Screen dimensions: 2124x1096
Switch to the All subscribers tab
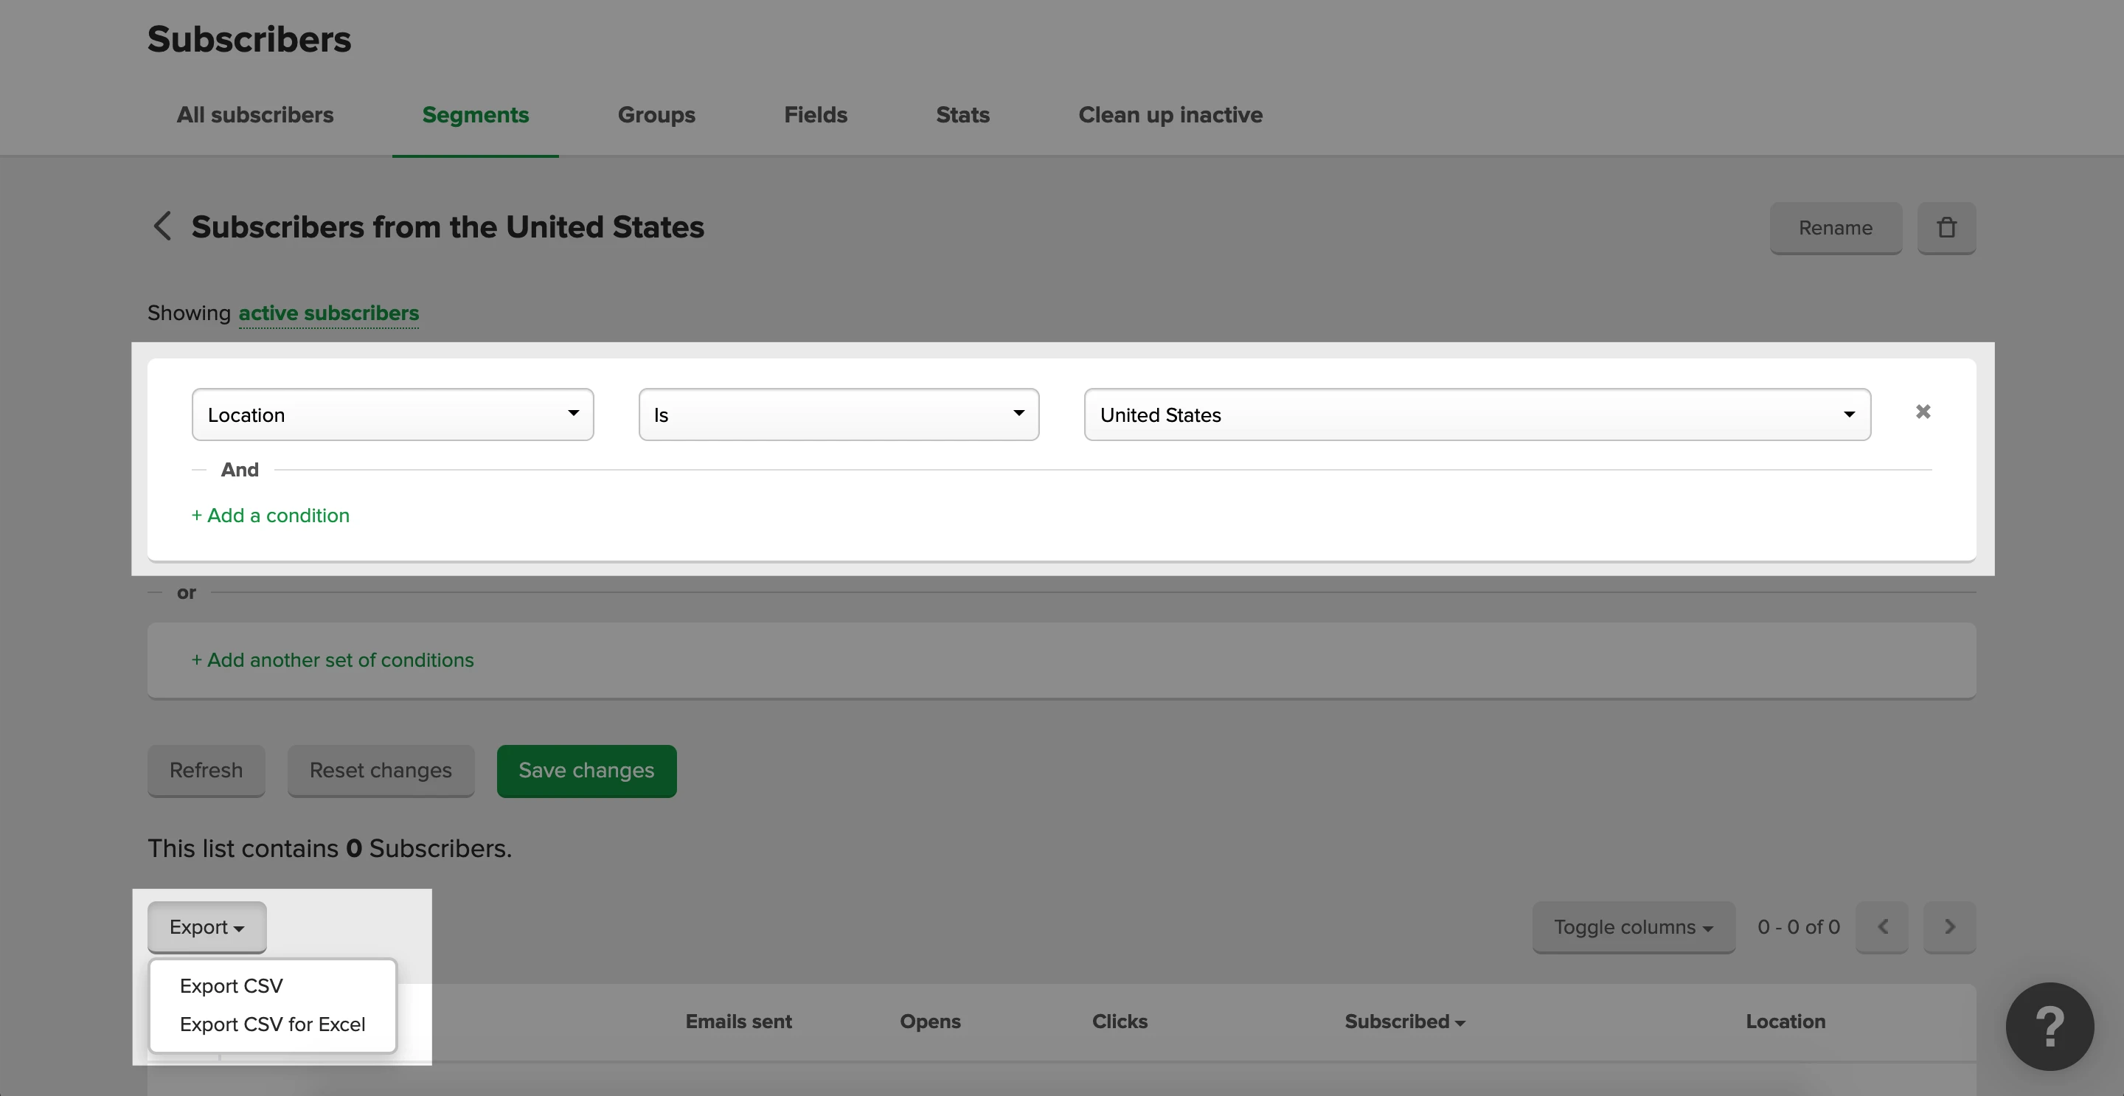pos(254,114)
